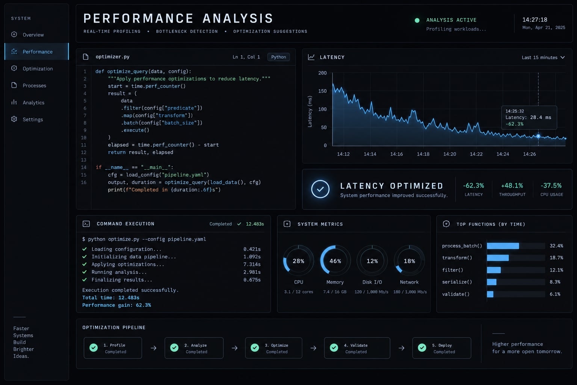The width and height of the screenshot is (577, 385).
Task: Click the Ln 1, Col 1 cursor position
Action: 246,57
